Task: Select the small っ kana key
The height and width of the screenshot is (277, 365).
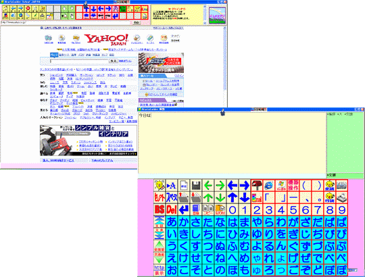Action: tap(281, 270)
